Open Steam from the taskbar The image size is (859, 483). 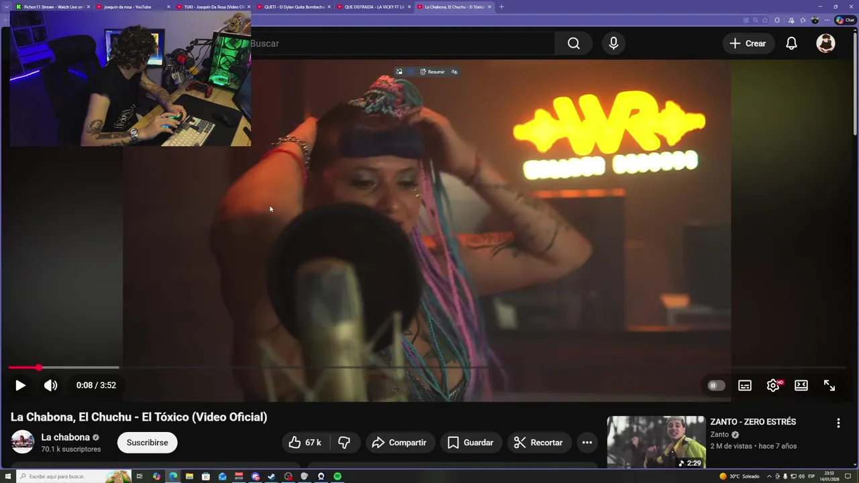[x=271, y=476]
